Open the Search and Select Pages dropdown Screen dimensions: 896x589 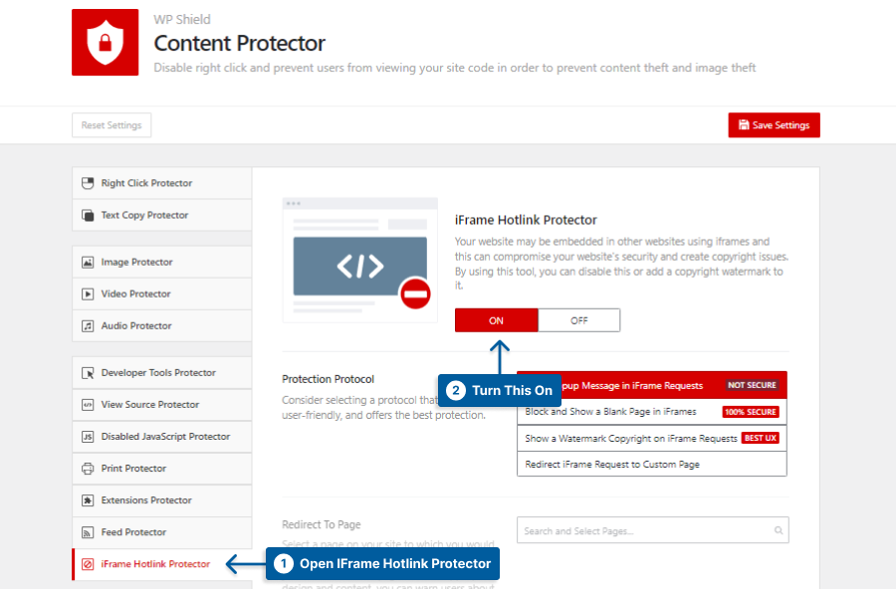coord(642,531)
